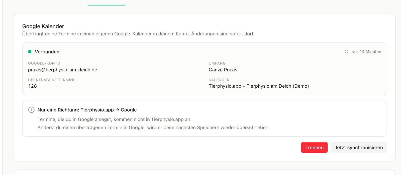
Task: Click the red Trennen button
Action: click(x=314, y=148)
